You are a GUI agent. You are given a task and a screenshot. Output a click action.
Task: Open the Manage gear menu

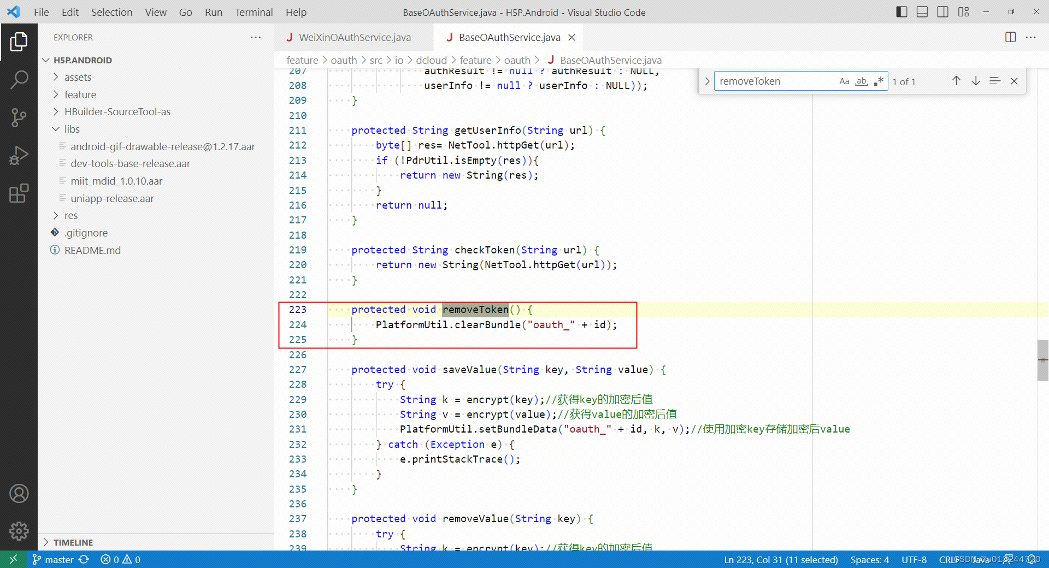pyautogui.click(x=19, y=531)
